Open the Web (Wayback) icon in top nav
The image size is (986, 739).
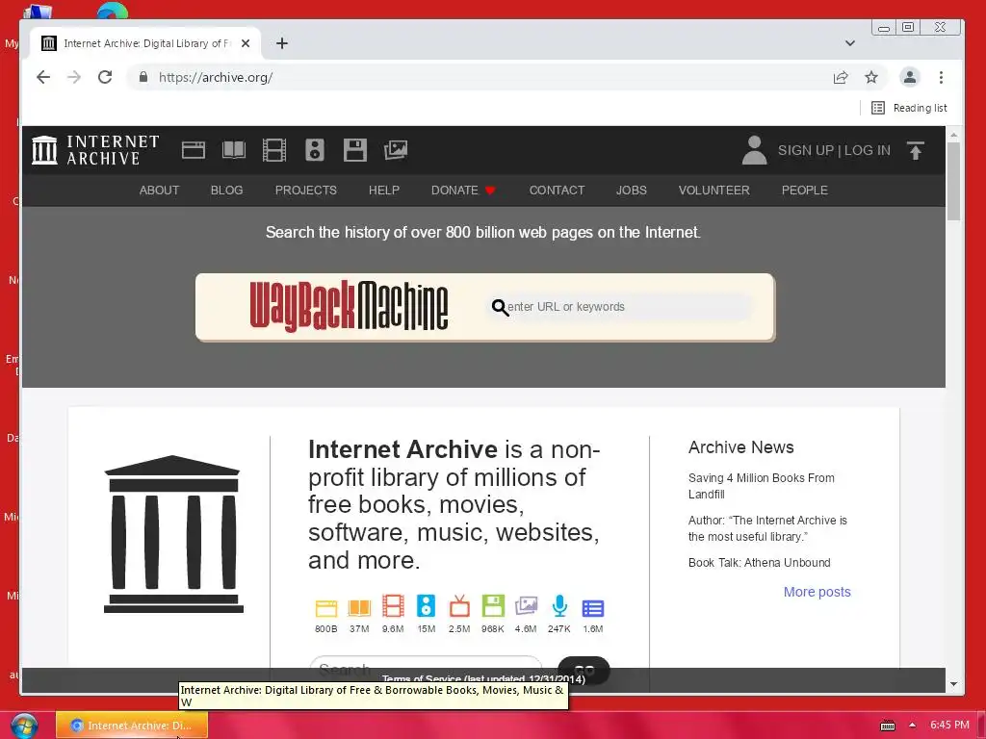(x=193, y=150)
